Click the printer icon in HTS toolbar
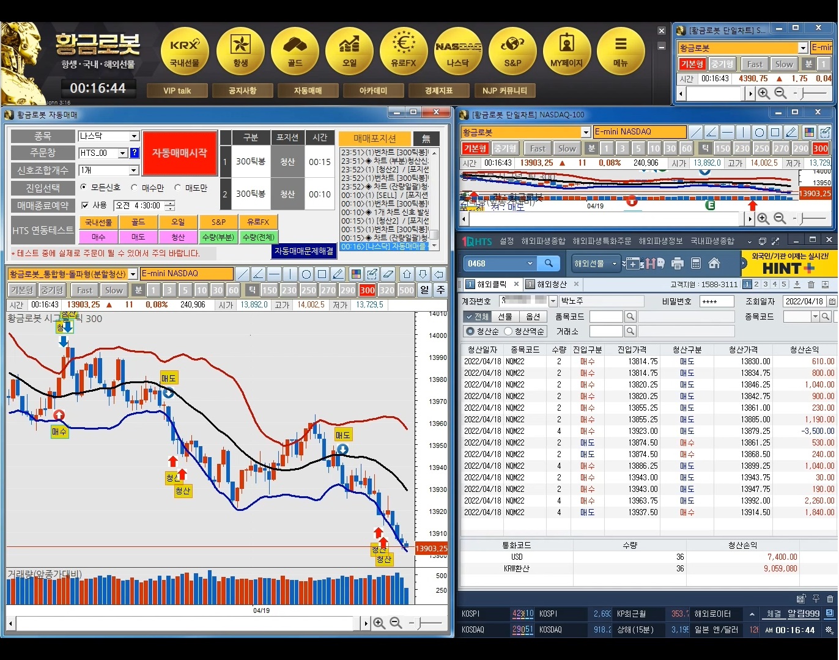 click(x=677, y=263)
